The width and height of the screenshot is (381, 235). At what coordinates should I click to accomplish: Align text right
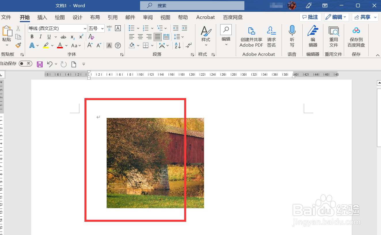click(x=149, y=37)
